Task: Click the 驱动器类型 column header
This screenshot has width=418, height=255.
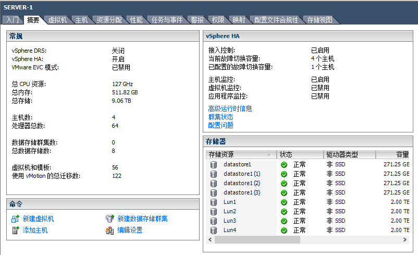Action: [348, 155]
